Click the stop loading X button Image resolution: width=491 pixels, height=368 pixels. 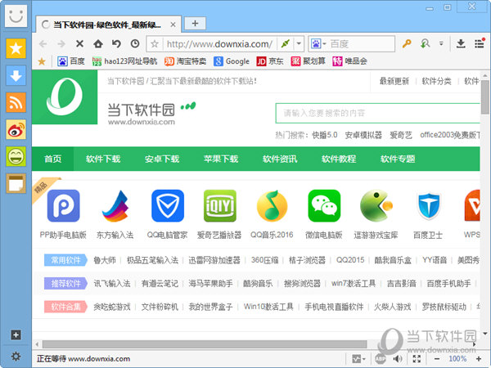pyautogui.click(x=79, y=43)
